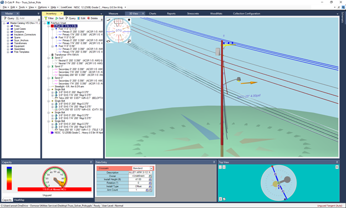Click the up arrow icon on 3D compass
This screenshot has height=208, width=346.
point(129,20)
